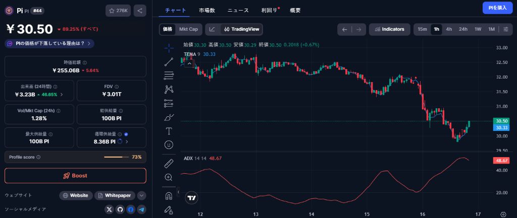Screen dimensions: 517x218
Task: Set timeframe to 1W
Action: [478, 29]
